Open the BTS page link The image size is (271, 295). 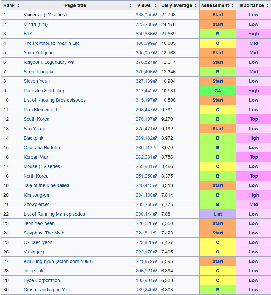tap(28, 34)
